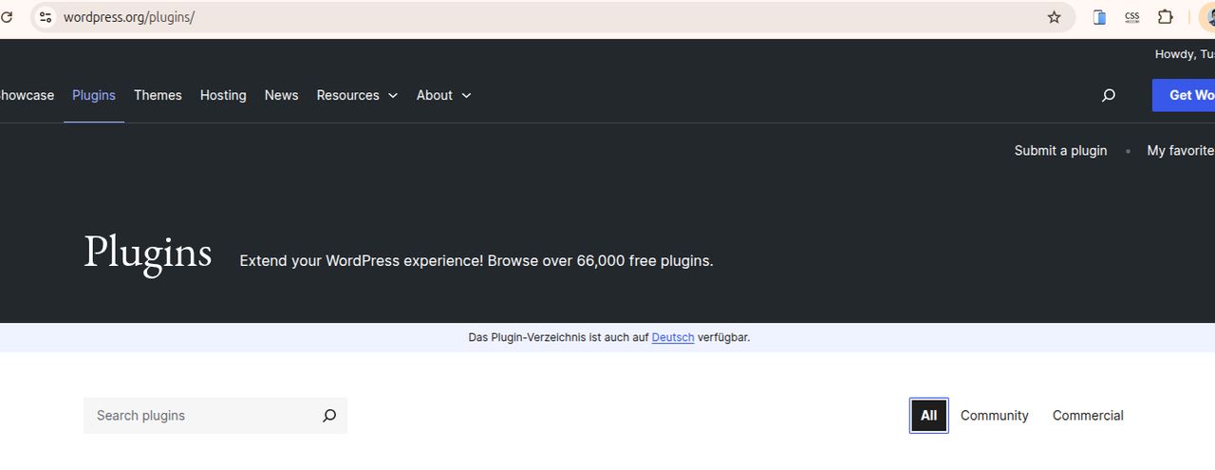Click the 'Das Plugin-Verzeichnis ist auch auf' text
Image resolution: width=1215 pixels, height=470 pixels.
(x=558, y=337)
